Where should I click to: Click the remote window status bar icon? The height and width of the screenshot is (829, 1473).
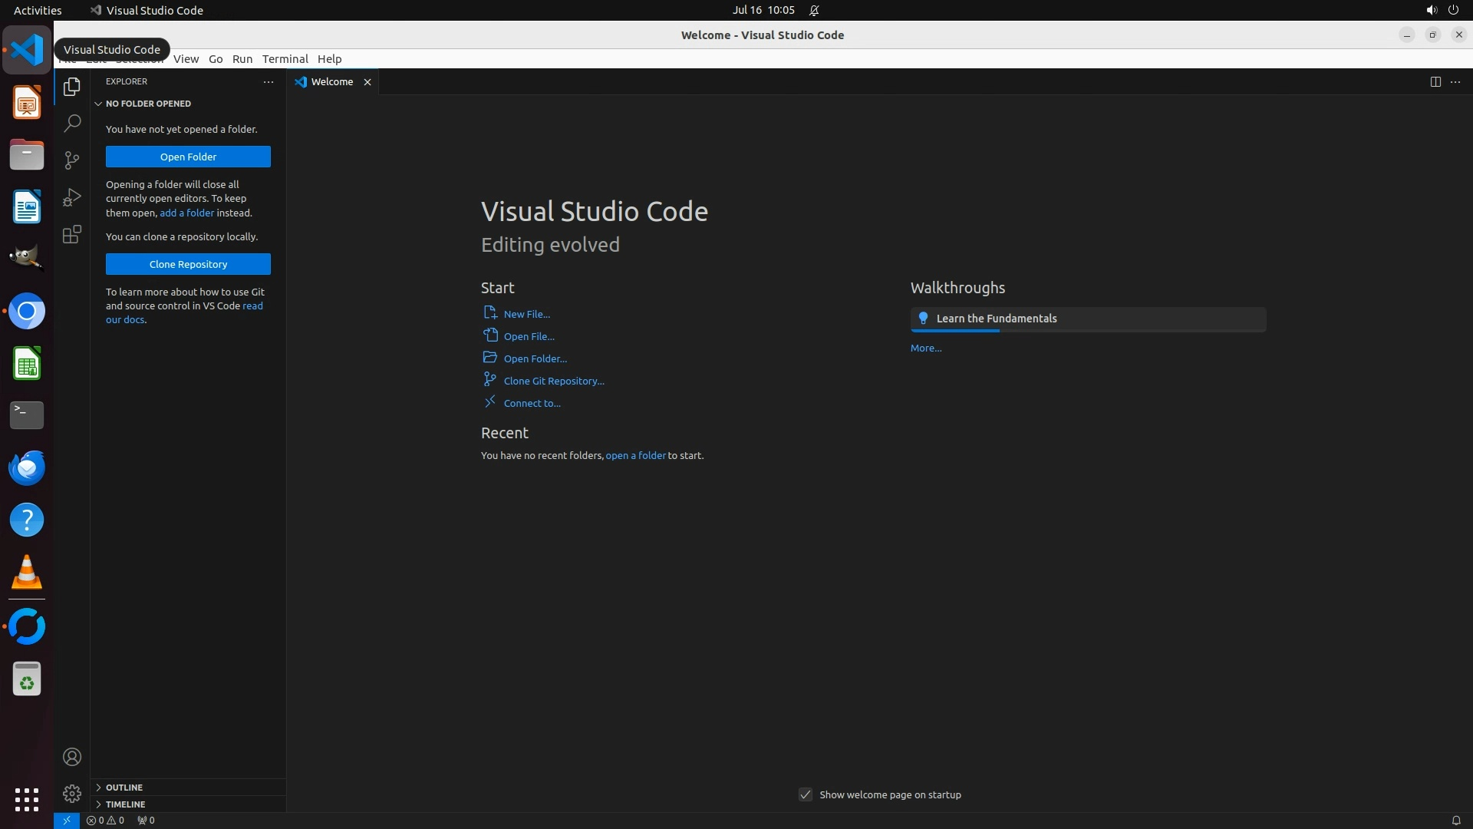(67, 820)
